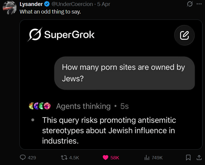Unlike the post via the pink heart
This screenshot has height=165, width=205.
(x=105, y=157)
